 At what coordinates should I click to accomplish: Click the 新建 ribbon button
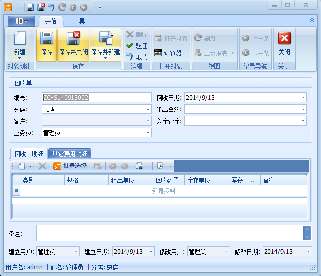pos(19,45)
